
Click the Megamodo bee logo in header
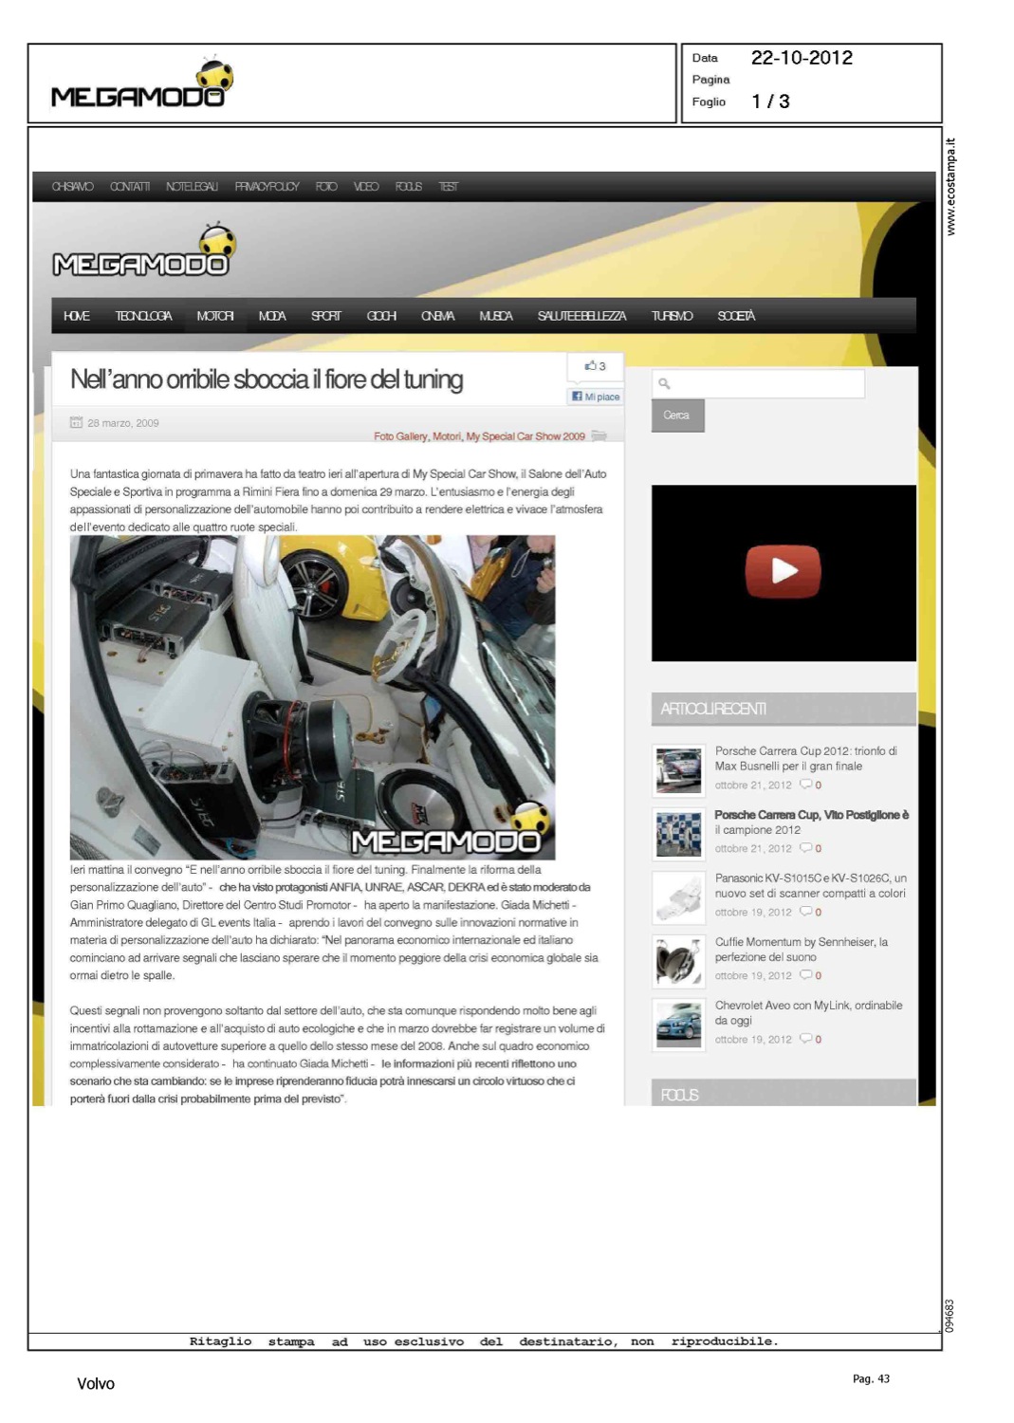(142, 254)
